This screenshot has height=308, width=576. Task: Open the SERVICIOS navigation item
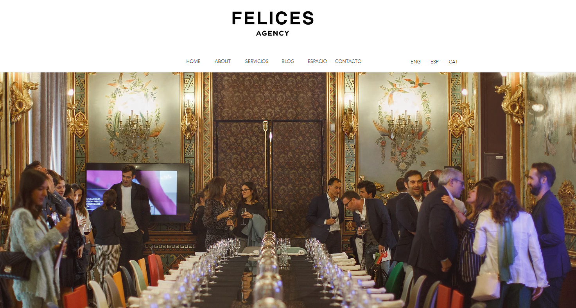click(257, 61)
